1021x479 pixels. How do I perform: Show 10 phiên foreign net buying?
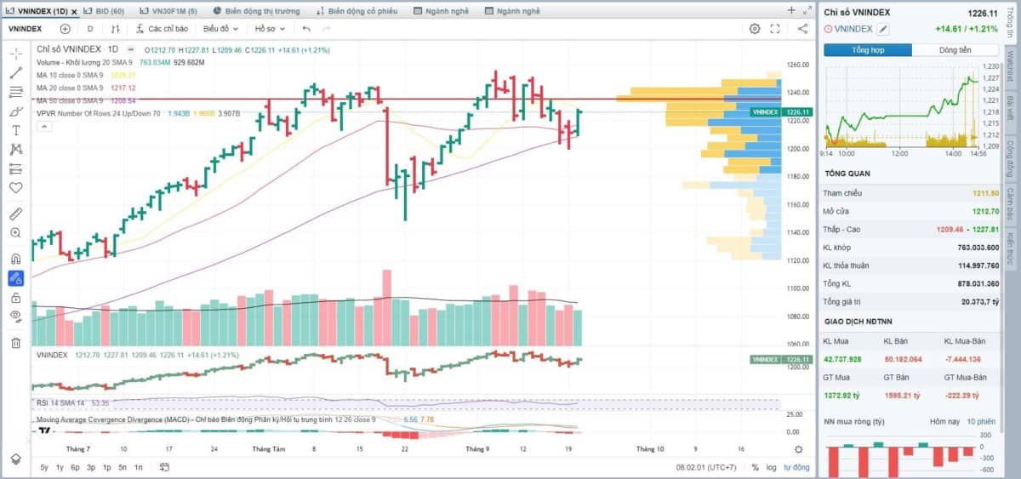(981, 422)
